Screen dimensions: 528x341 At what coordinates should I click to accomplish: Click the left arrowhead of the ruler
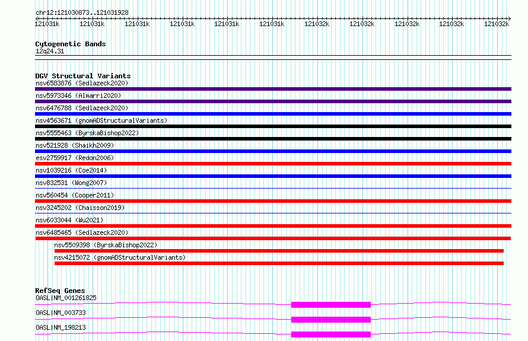pyautogui.click(x=37, y=19)
